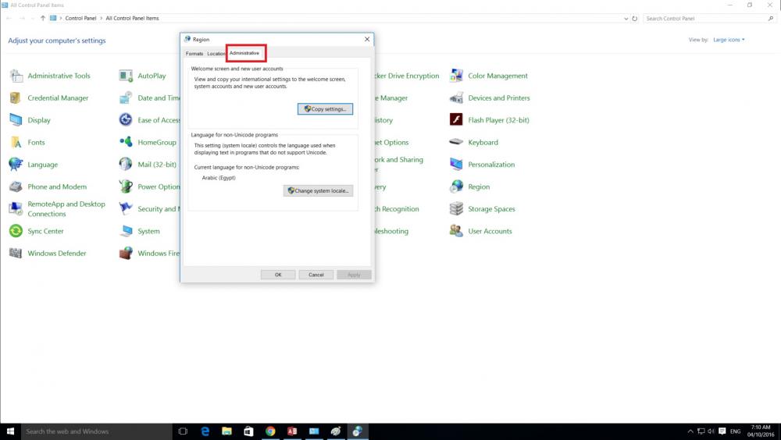This screenshot has height=440, width=781.
Task: Open the Store from taskbar
Action: 248,431
